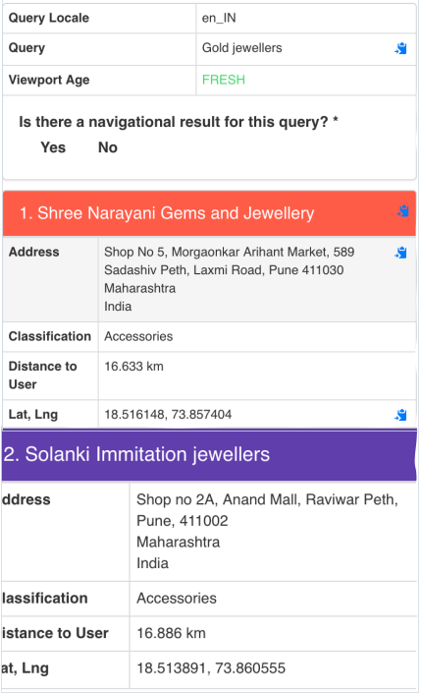Copy the Morgaonkar Arihant Market address
Screen dimensions: 422x693
pos(400,253)
